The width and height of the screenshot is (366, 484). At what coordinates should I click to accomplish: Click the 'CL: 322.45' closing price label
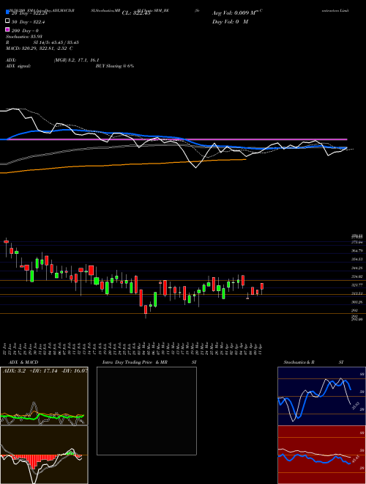click(x=136, y=13)
